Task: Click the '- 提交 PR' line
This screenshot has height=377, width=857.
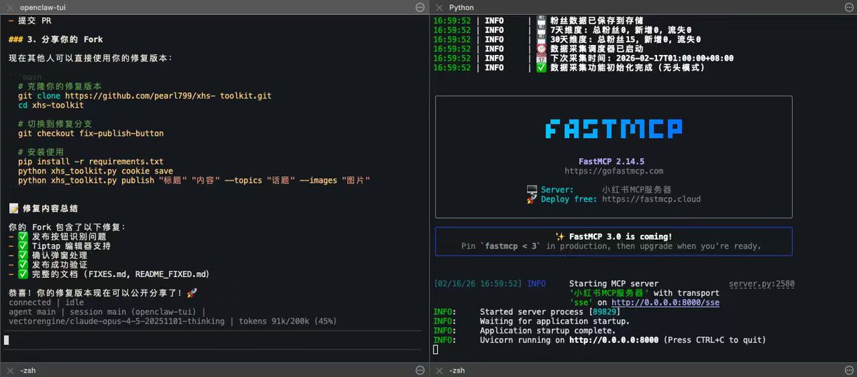Action: point(29,21)
